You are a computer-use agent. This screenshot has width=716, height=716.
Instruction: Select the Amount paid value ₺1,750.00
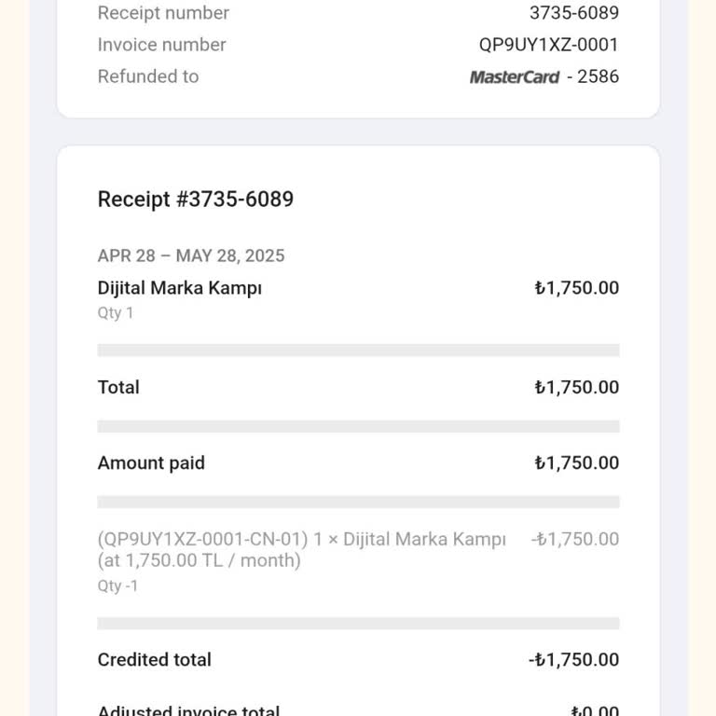click(x=576, y=462)
